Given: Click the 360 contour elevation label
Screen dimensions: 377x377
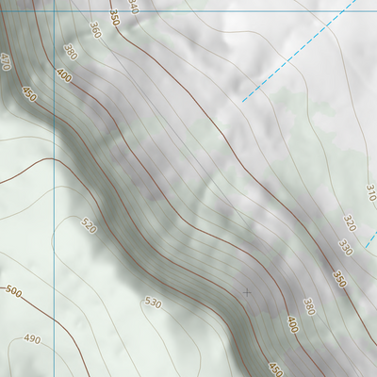Looking at the screenshot, I should coord(95,30).
